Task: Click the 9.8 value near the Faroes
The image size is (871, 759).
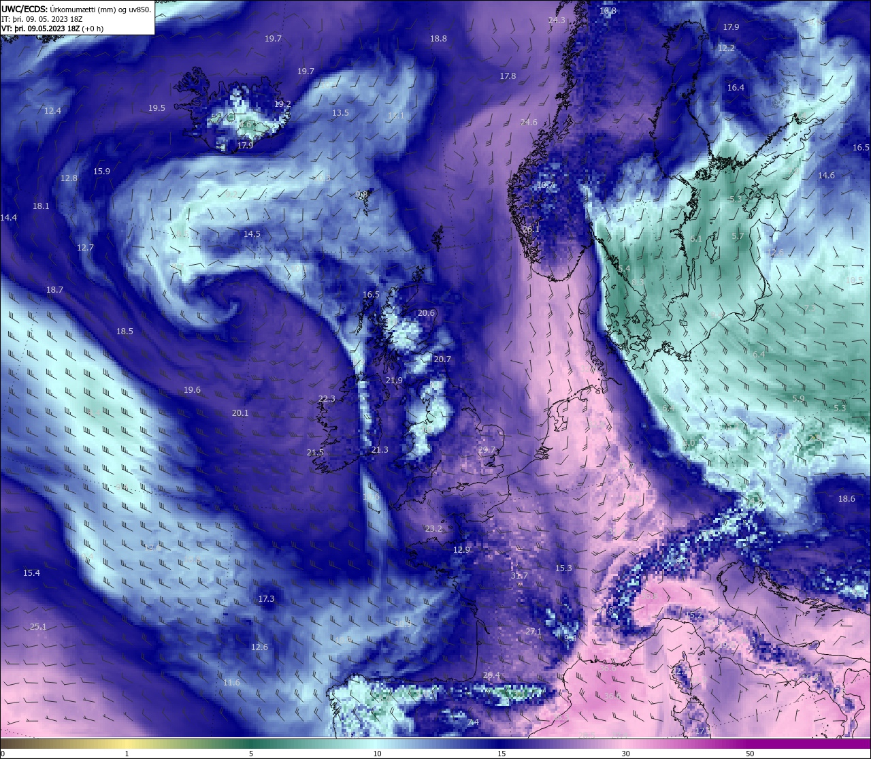Action: (x=361, y=195)
